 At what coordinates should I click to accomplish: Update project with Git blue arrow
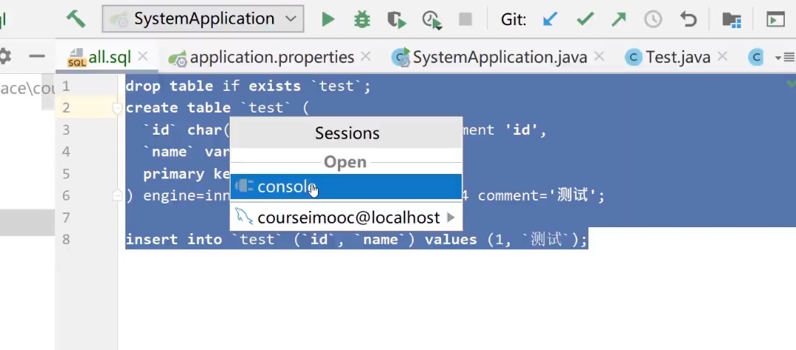click(550, 20)
